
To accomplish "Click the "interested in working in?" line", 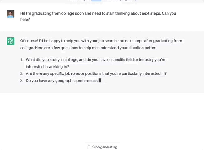I will tap(47, 67).
